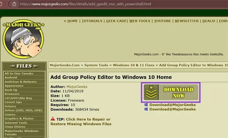Click the Tweakasaurus Rex tagline text
This screenshot has width=228, height=138.
(x=179, y=54)
